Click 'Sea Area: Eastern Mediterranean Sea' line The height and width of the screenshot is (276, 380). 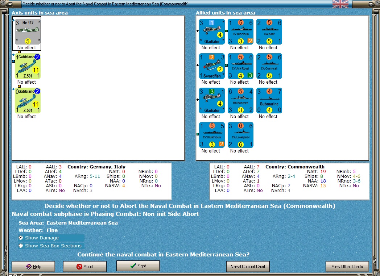68,223
